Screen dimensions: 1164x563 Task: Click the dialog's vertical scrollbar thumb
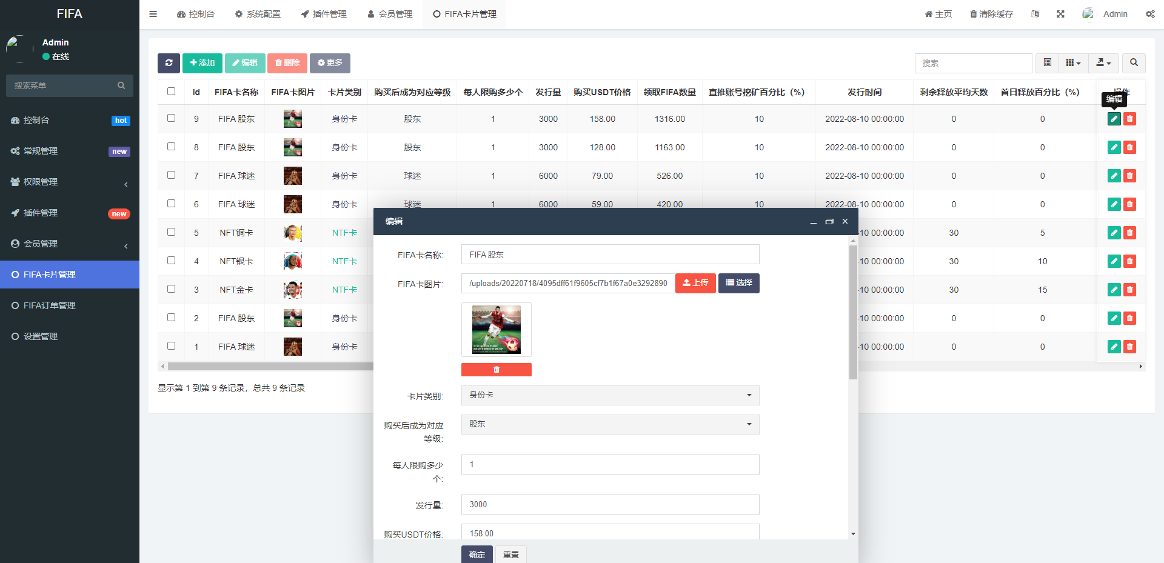[853, 312]
